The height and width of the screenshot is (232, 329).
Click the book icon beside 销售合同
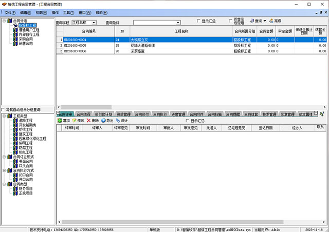tap(15, 44)
